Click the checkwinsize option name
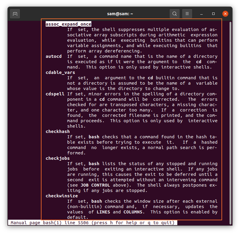This screenshot has width=240, height=234. click(61, 196)
